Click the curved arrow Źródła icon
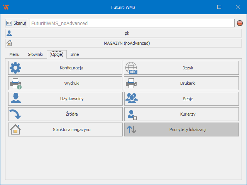Viewport: 247px width, 185px height. 15,114
